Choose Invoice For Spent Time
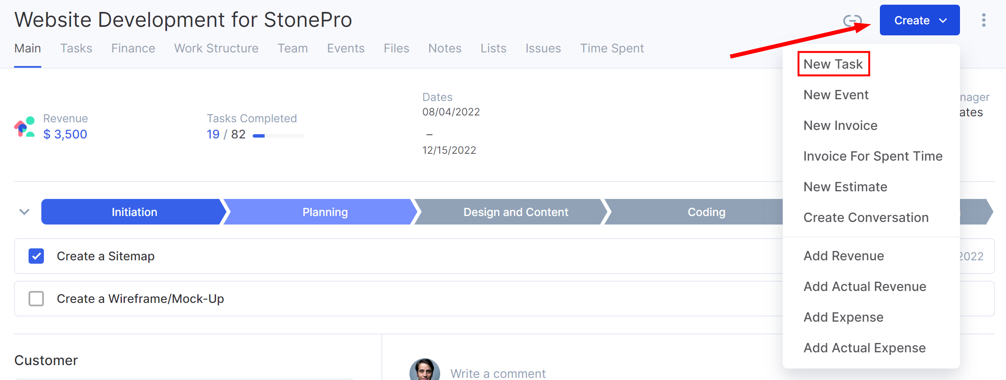 (x=873, y=156)
